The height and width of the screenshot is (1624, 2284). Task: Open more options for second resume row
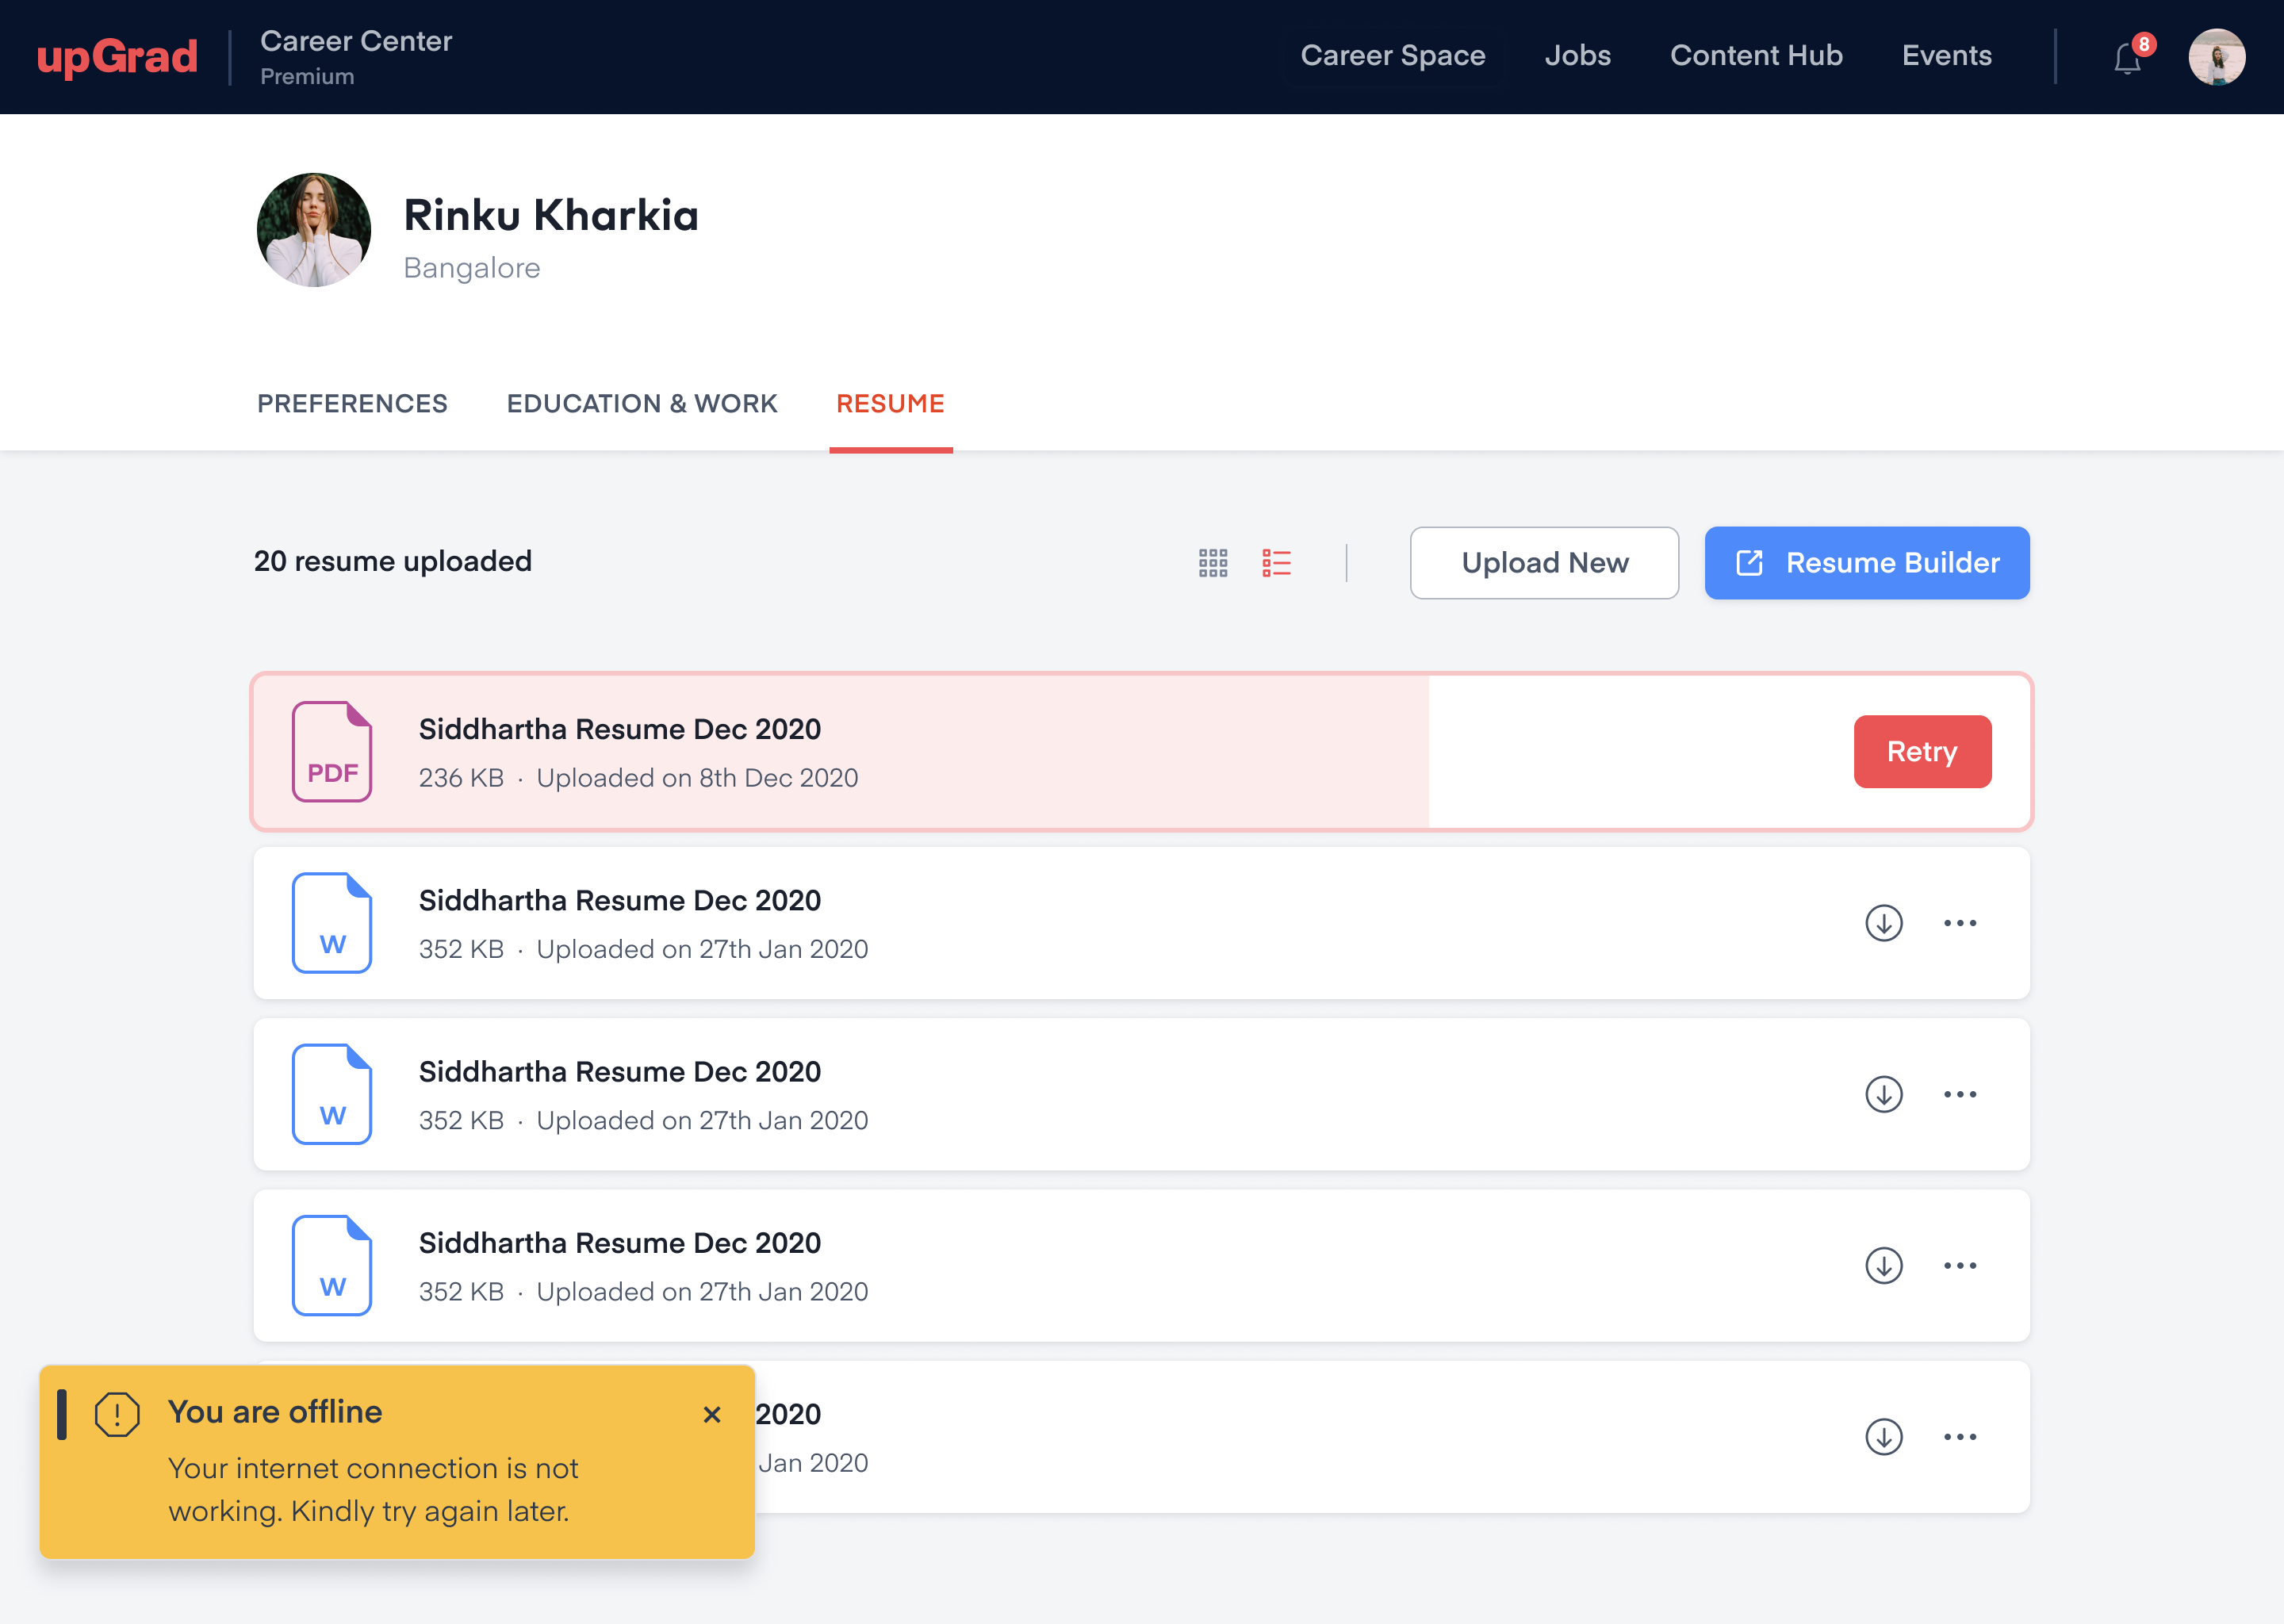point(1959,922)
